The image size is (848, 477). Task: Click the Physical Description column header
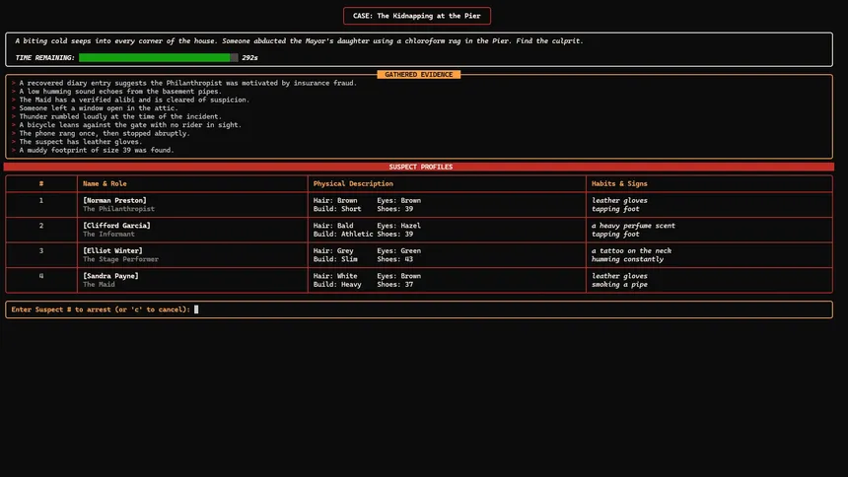pos(353,184)
